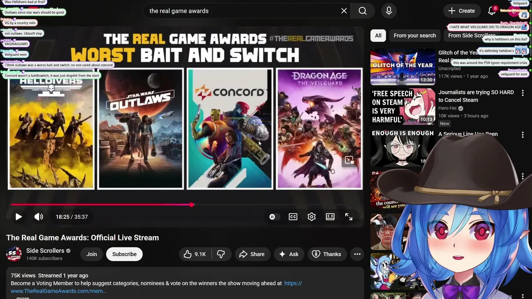Screen dimensions: 532x299
Task: Open the Create menu
Action: pos(461,11)
